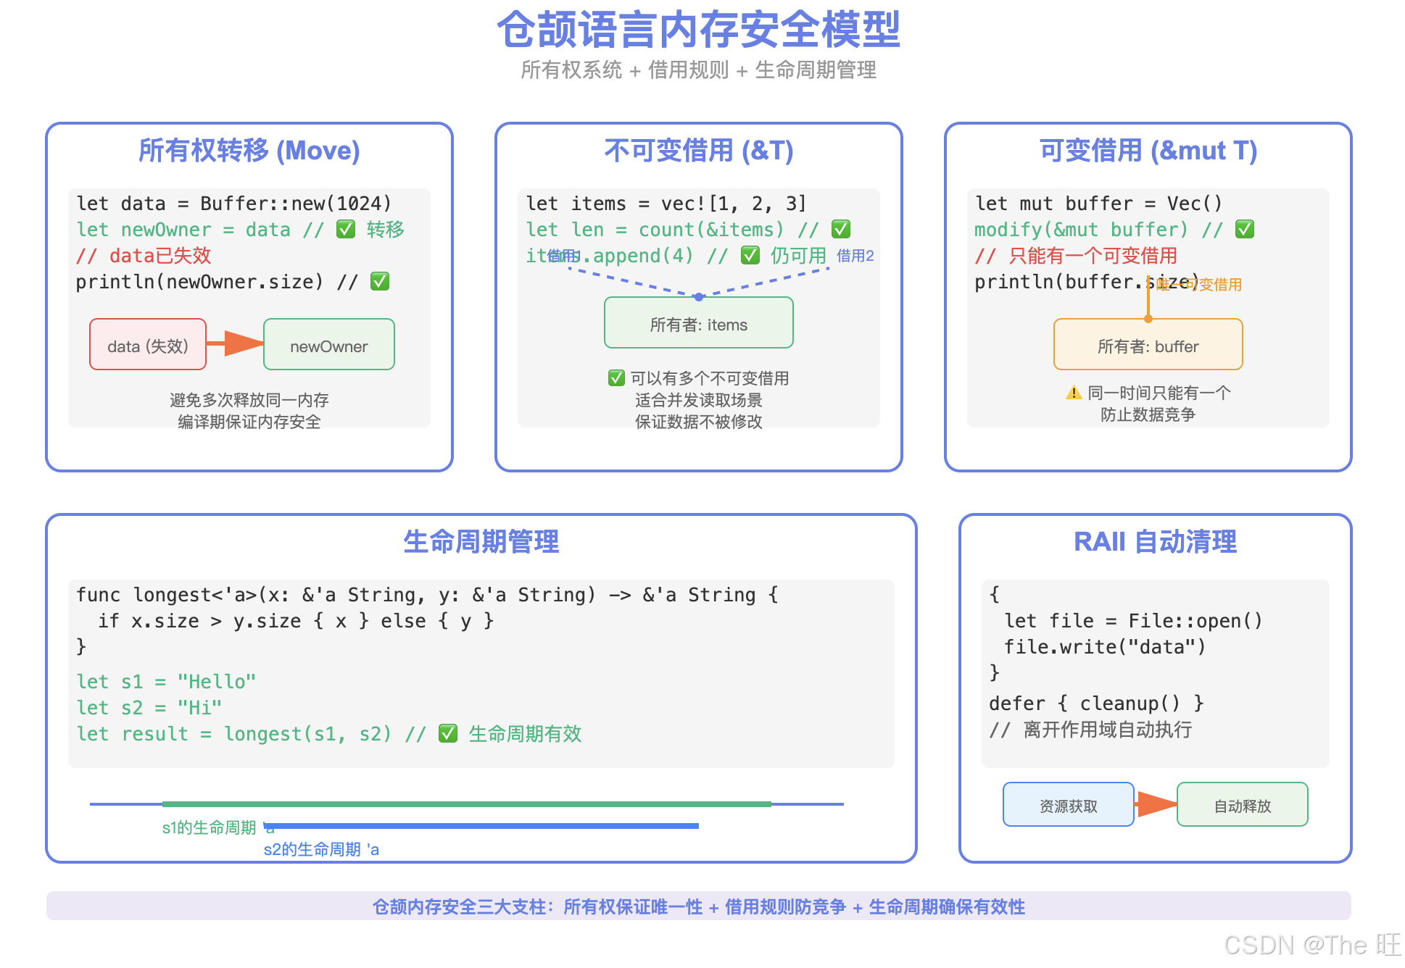The height and width of the screenshot is (968, 1405).
Task: Click the 资源获取 blue box
Action: (x=1068, y=805)
